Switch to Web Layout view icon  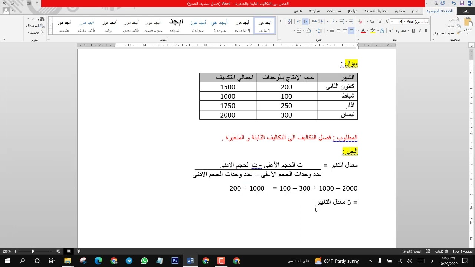pyautogui.click(x=58, y=251)
